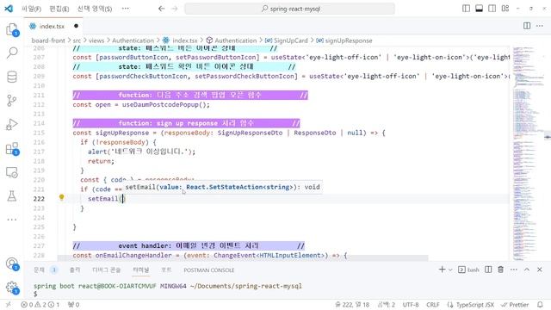This screenshot has width=551, height=310.
Task: Open src breadcrumb
Action: pos(77,40)
